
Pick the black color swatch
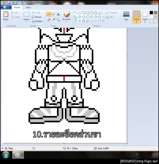(151, 12)
